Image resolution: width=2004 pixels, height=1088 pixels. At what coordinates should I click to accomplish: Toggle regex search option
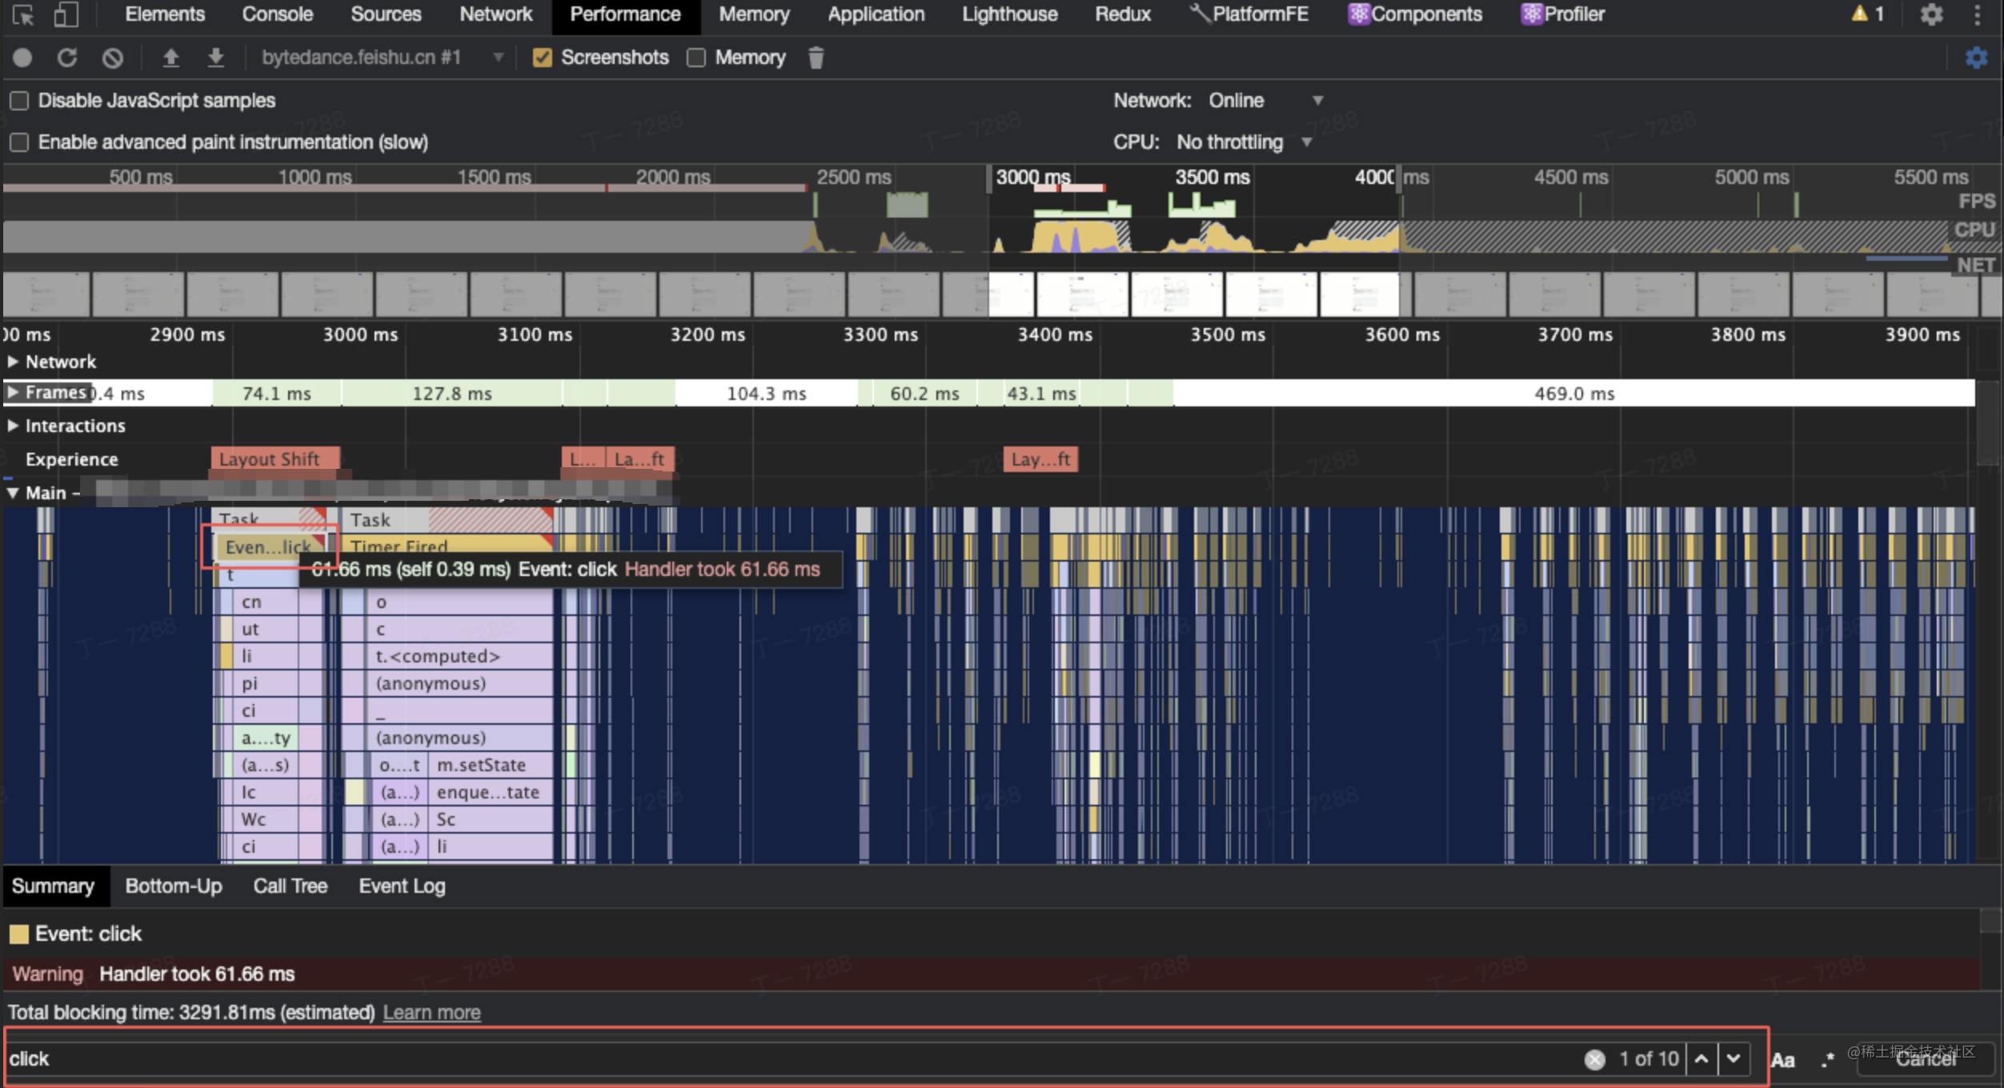(1827, 1060)
